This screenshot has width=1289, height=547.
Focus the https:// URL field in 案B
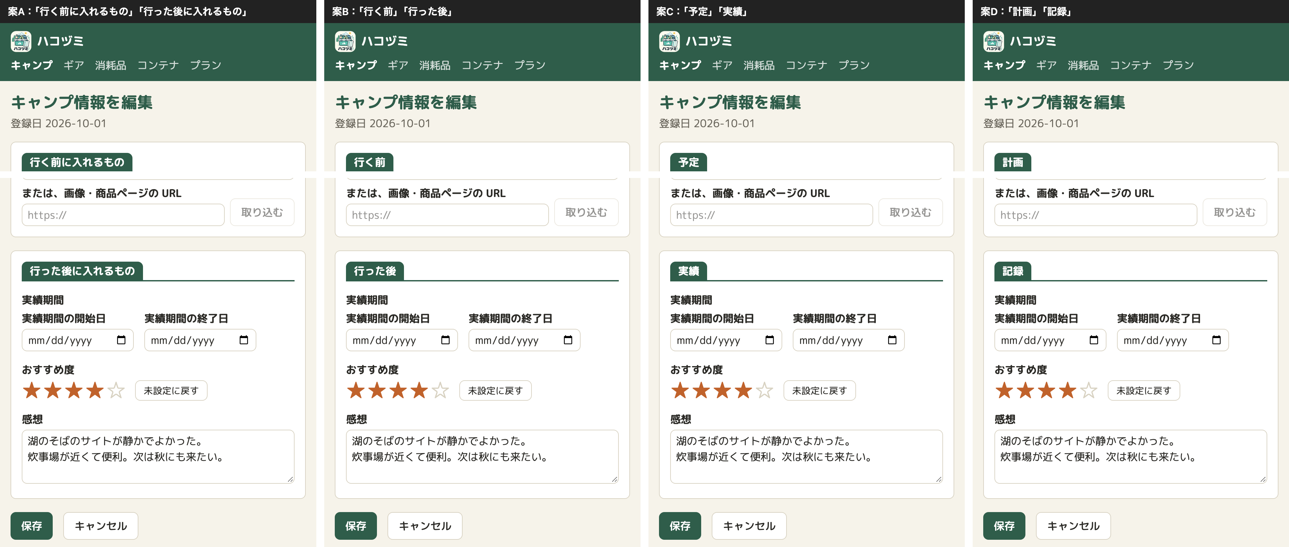point(447,215)
